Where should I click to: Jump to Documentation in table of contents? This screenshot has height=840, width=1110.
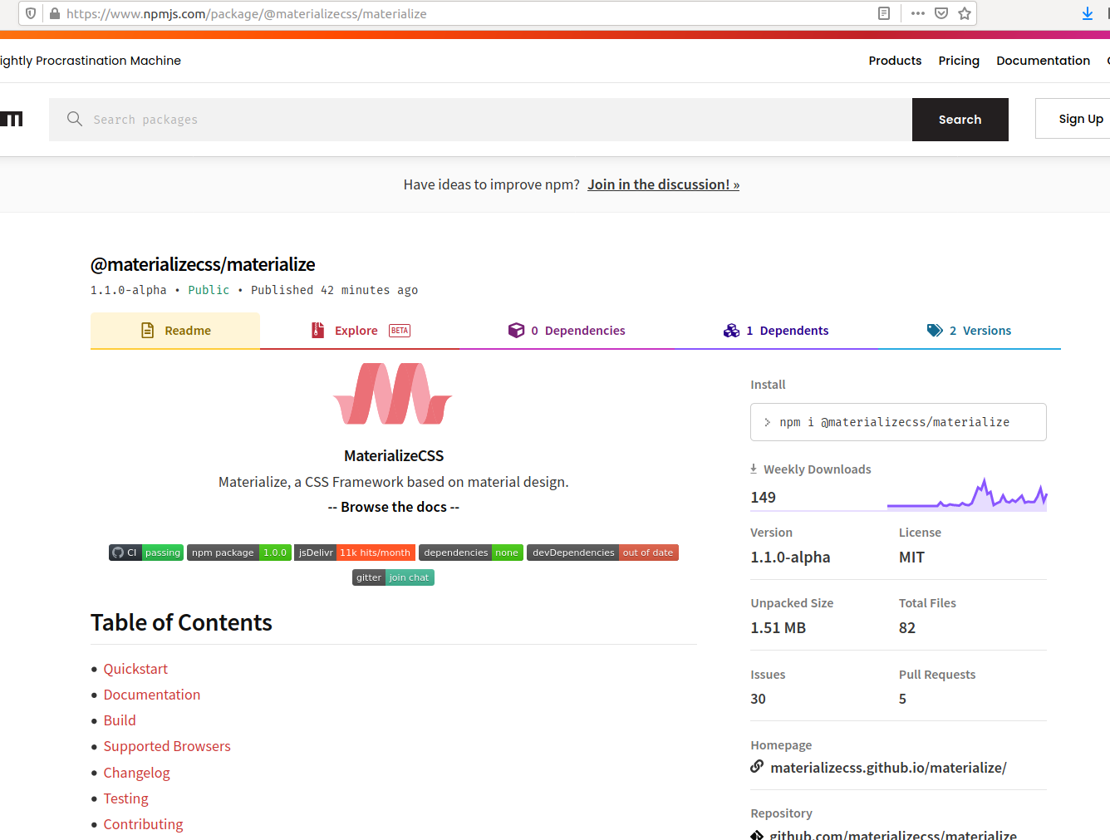[x=152, y=695]
